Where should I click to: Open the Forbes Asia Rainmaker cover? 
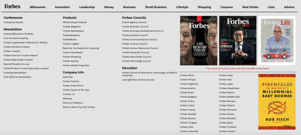click(238, 40)
